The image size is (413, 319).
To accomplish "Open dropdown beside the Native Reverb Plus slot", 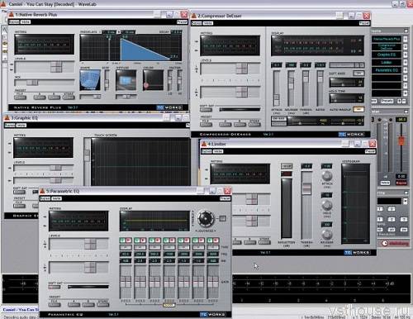I will 406,39.
